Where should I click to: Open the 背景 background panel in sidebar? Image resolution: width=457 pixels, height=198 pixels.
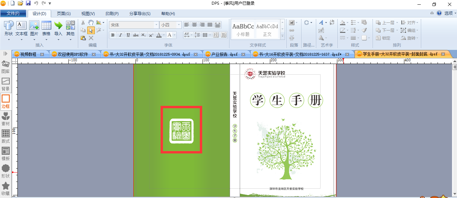(6, 84)
